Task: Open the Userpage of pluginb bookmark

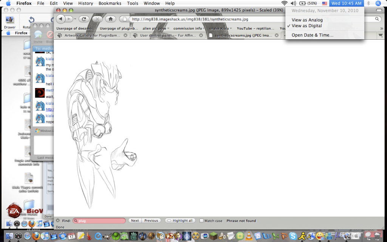Action: click(x=119, y=28)
